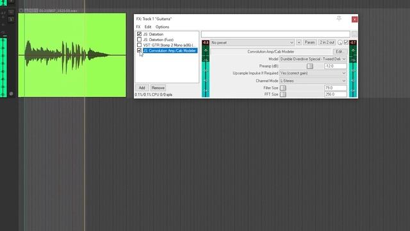Open the Param button menu
The height and width of the screenshot is (231, 410).
[310, 42]
